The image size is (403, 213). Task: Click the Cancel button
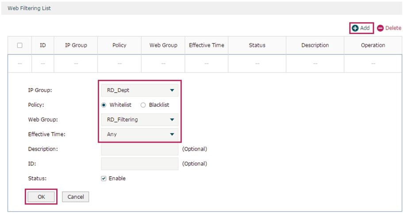click(x=76, y=197)
